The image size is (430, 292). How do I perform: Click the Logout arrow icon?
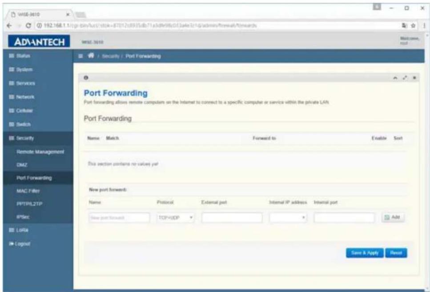click(11, 243)
